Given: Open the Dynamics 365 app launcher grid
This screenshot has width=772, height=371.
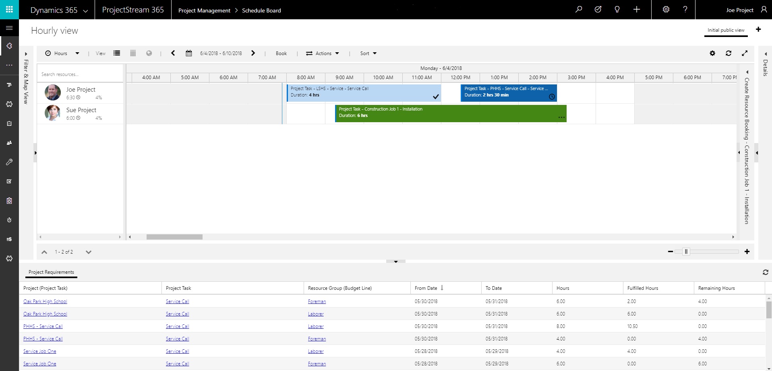Looking at the screenshot, I should pyautogui.click(x=9, y=10).
